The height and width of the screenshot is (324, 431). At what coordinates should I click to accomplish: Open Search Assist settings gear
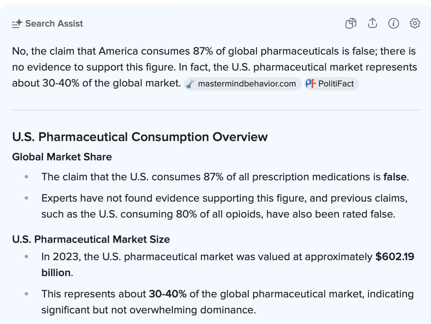point(415,24)
